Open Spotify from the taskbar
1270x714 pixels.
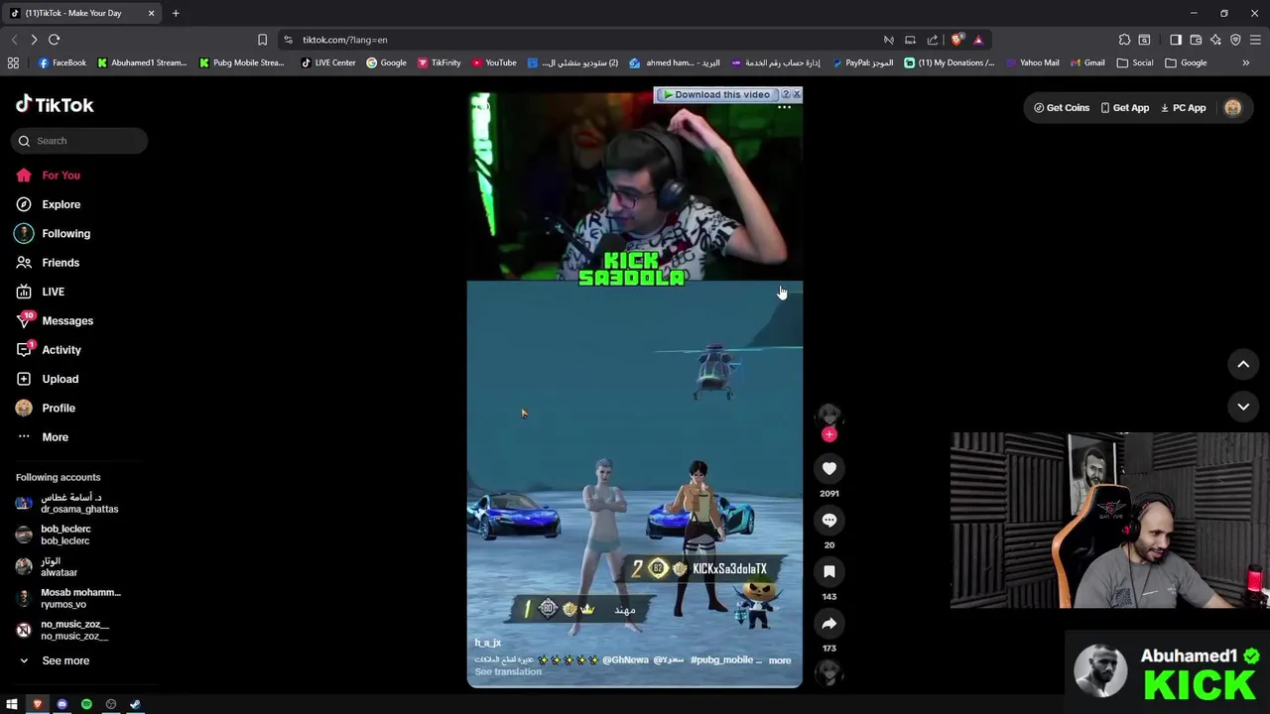coord(86,704)
